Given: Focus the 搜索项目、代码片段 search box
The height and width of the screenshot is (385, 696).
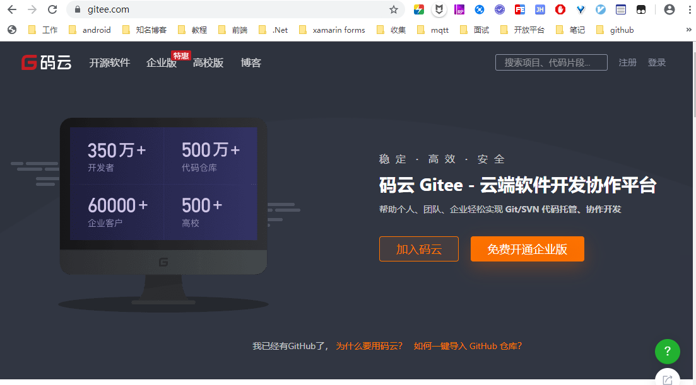Looking at the screenshot, I should click(551, 62).
